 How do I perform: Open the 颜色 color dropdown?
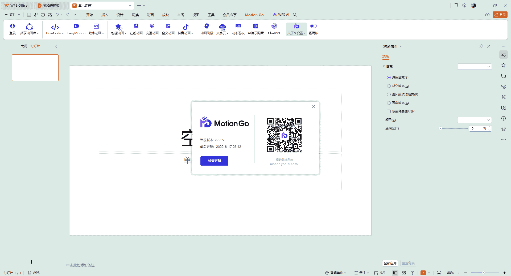(474, 120)
